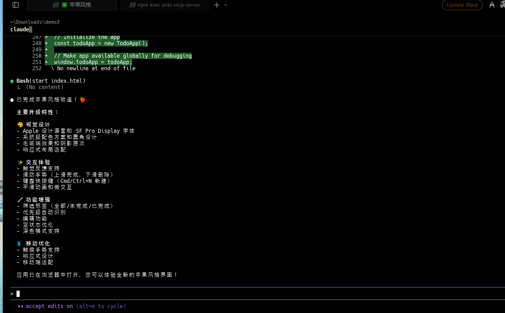Click the 已完成苹果风格改造！ message
505x313 pixels.
47,100
